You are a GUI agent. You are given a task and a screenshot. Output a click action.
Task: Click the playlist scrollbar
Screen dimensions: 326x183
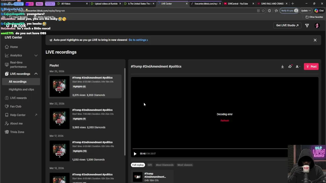coord(125,112)
